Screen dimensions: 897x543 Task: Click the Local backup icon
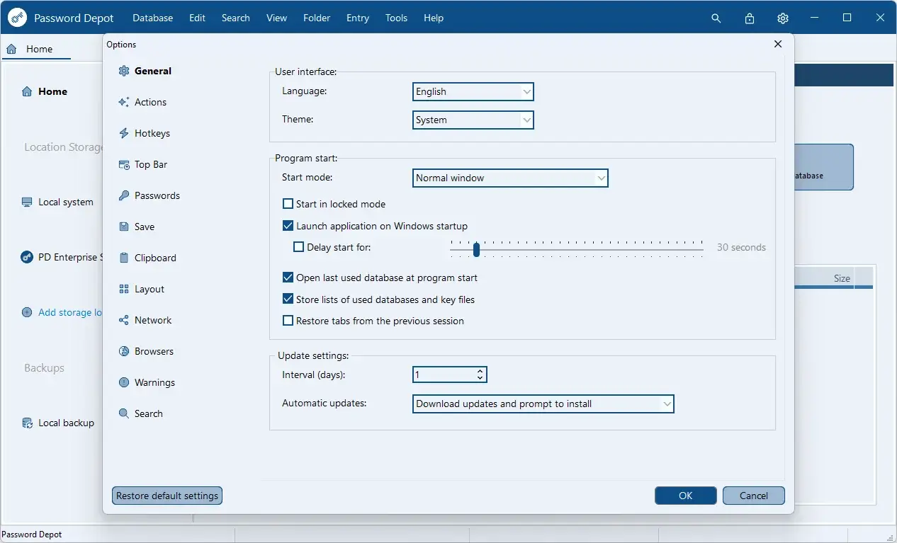(27, 423)
